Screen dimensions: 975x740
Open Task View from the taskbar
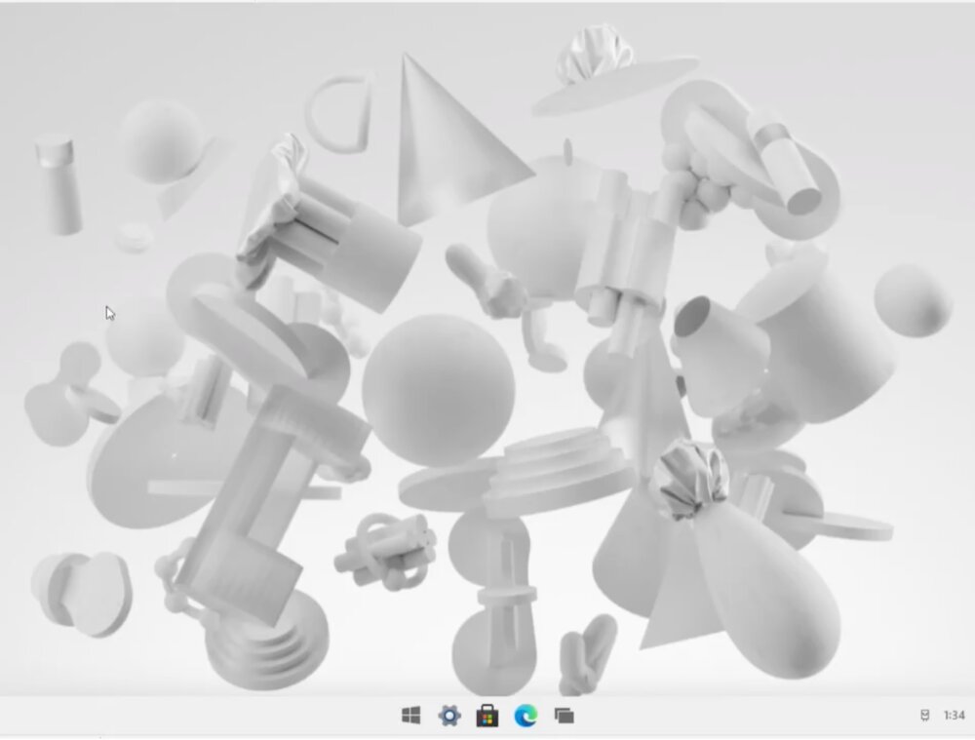[x=564, y=717]
